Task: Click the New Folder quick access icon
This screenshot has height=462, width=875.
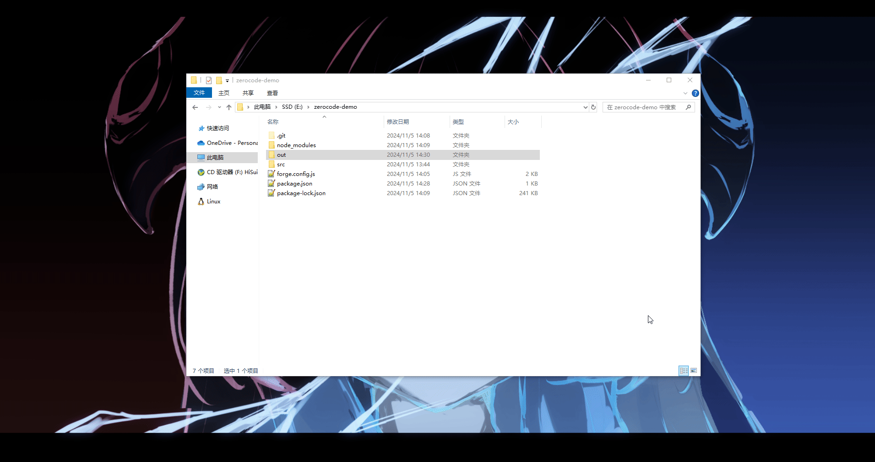Action: point(219,80)
